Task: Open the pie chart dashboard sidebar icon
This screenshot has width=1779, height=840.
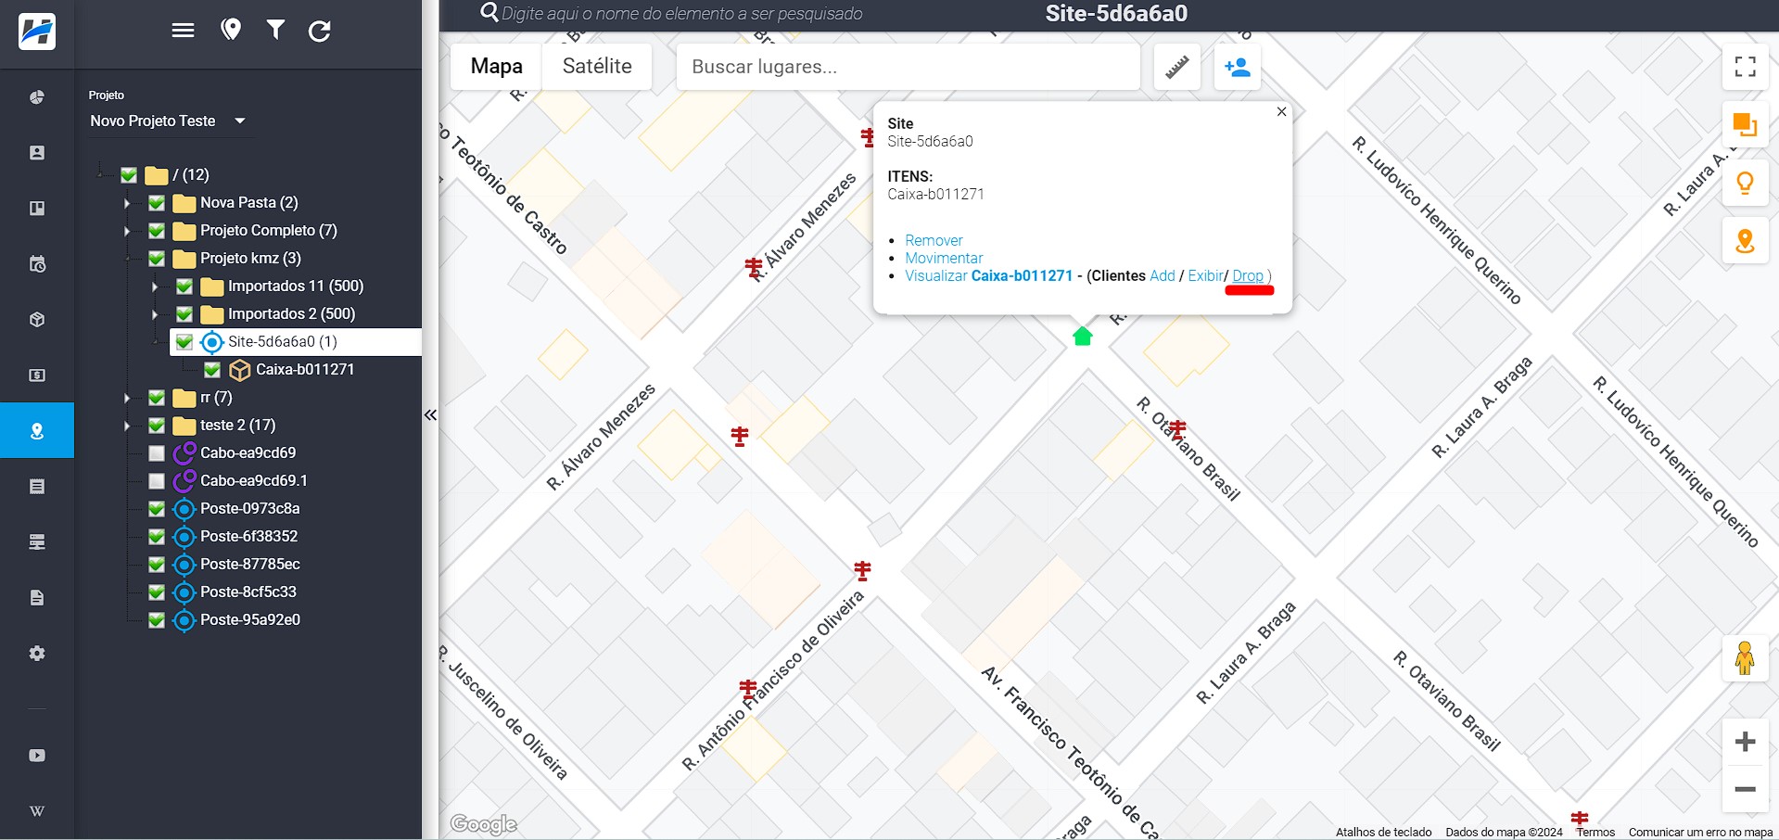Action: click(x=37, y=97)
